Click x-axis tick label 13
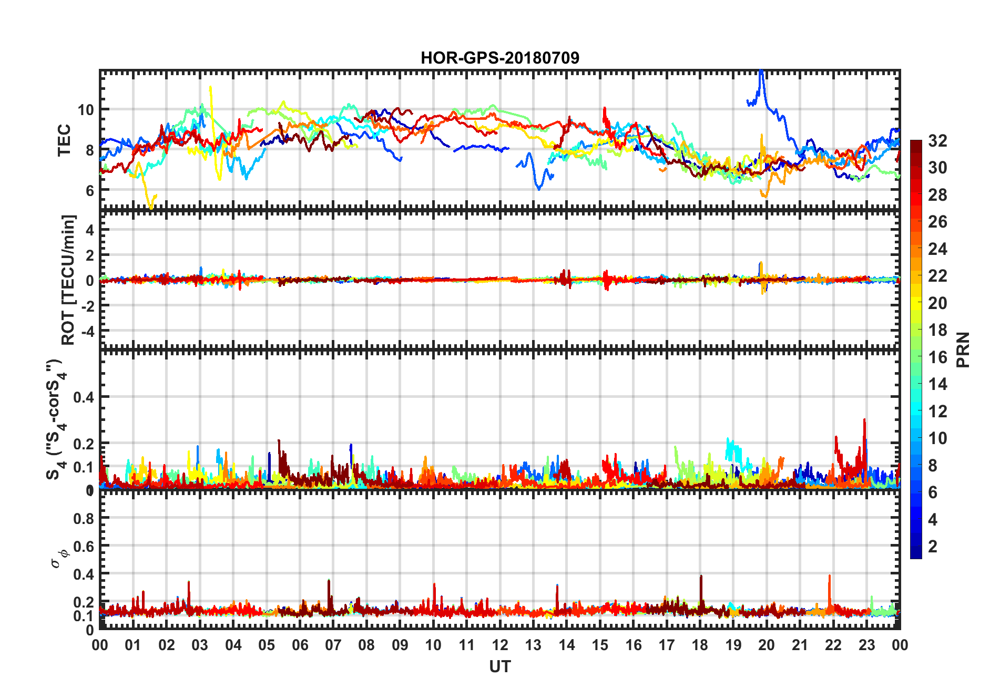This screenshot has height=699, width=1000. click(x=533, y=645)
